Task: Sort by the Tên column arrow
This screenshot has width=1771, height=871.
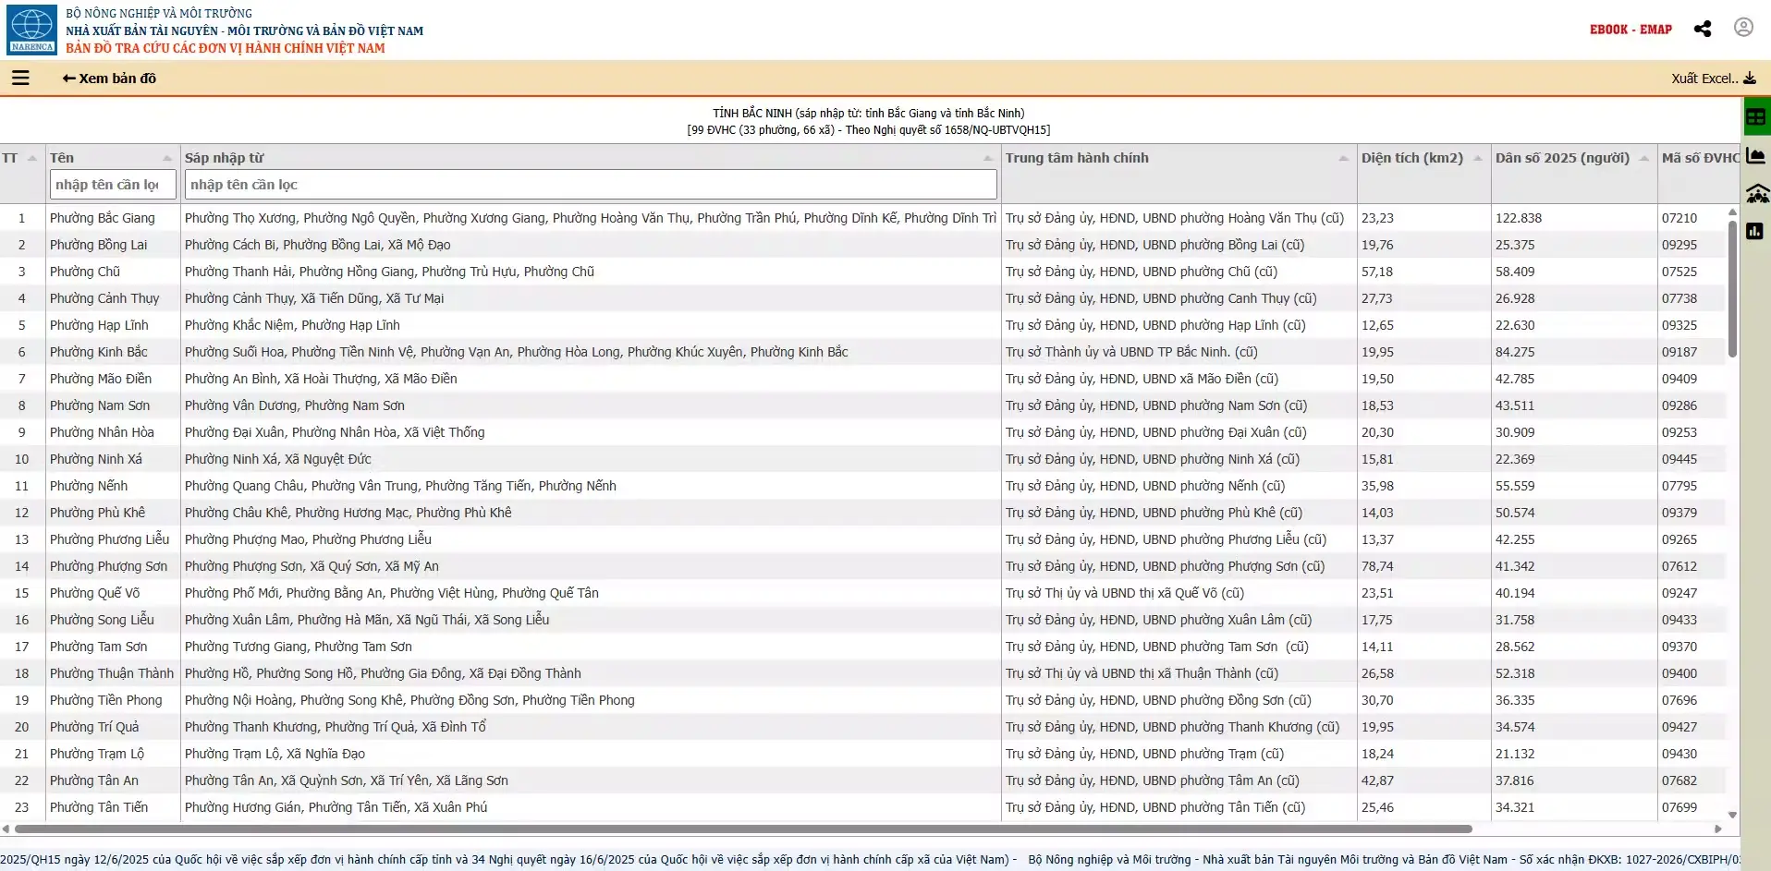Action: 167,158
